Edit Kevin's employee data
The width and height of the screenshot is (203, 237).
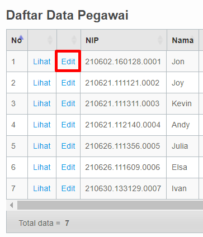pos(68,103)
